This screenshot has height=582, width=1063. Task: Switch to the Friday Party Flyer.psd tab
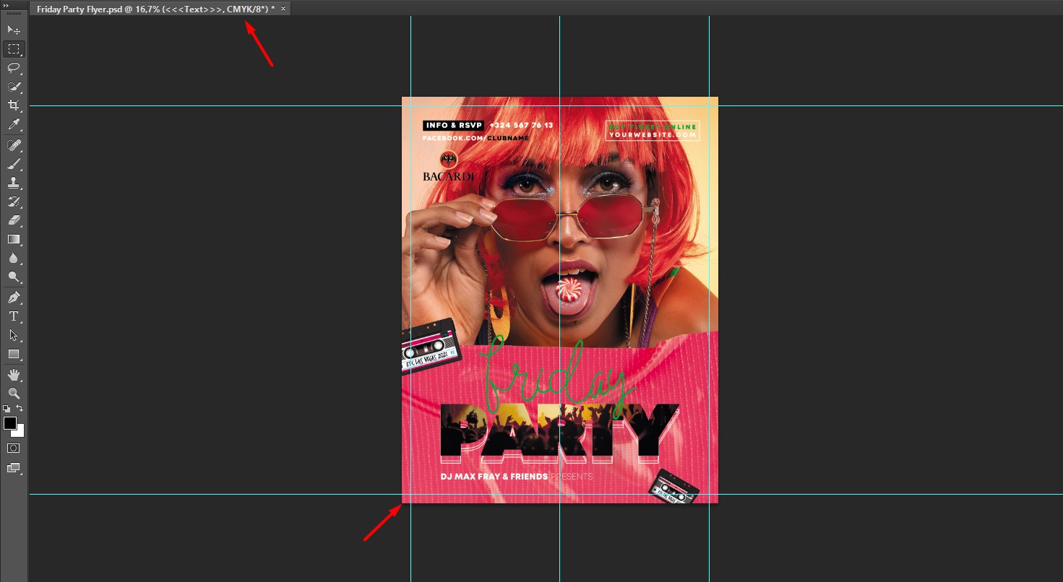(x=155, y=9)
